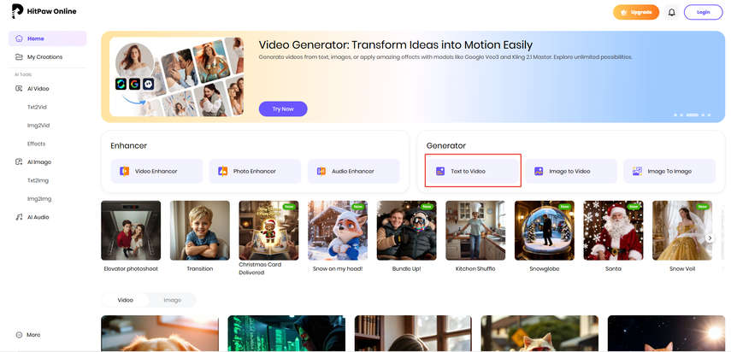Open the bookshelf window video thumbnail
Viewport: 731px width, 352px height.
[x=413, y=333]
